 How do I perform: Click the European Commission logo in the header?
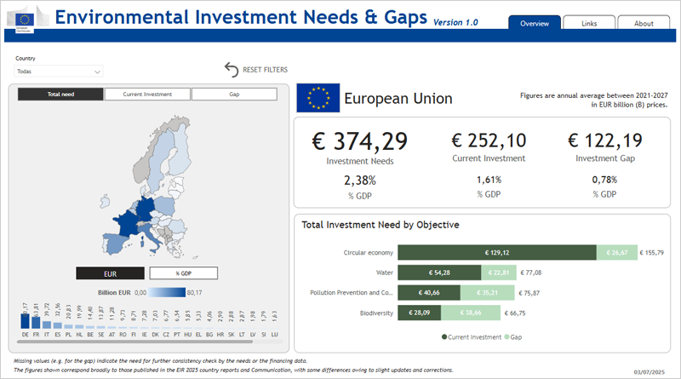28,20
